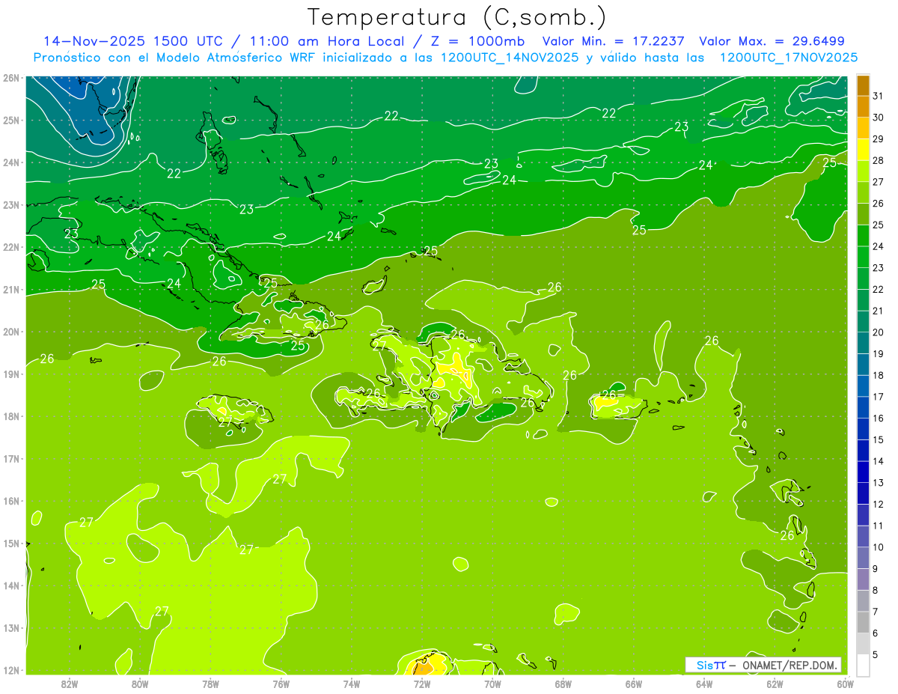Click the color bar segment between 20 and 21
The image size is (898, 694).
point(863,322)
